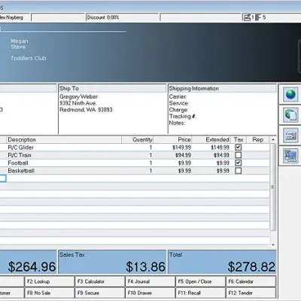Click the R/C Glider quantity cell
The width and height of the screenshot is (301, 301).
(138, 147)
